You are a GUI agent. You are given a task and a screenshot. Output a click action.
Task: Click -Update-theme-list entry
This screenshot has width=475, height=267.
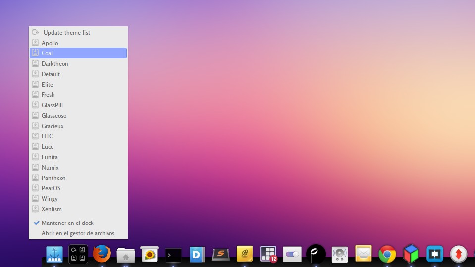[x=65, y=33]
